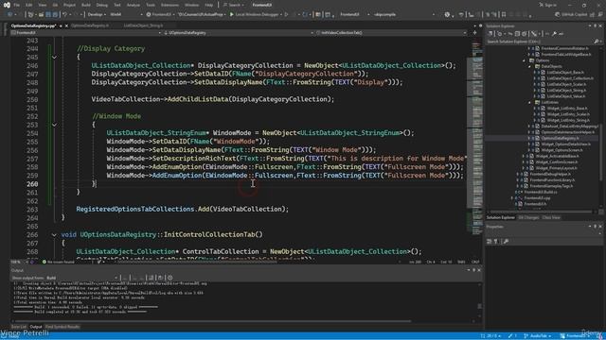Collapse InitControlCollectionTab function at line 266
This screenshot has height=340, width=606.
click(54, 235)
